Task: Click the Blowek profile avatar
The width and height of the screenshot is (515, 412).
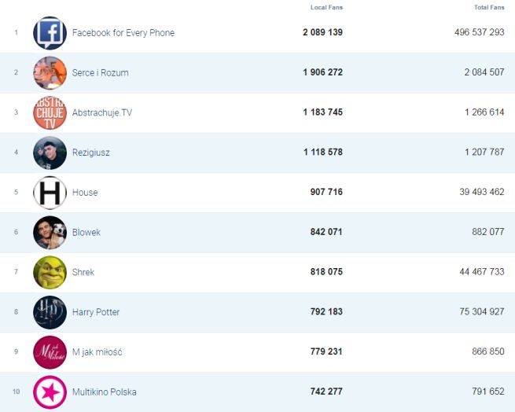Action: pos(50,233)
